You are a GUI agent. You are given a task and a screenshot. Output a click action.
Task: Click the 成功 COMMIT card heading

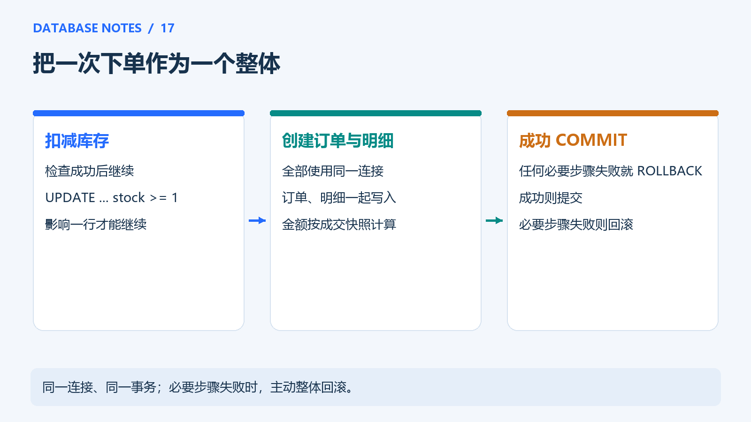573,141
